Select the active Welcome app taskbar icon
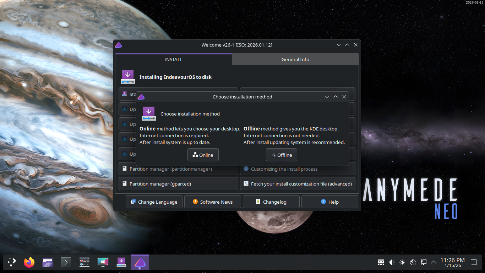Screen dimensions: 485x273 pyautogui.click(x=140, y=263)
